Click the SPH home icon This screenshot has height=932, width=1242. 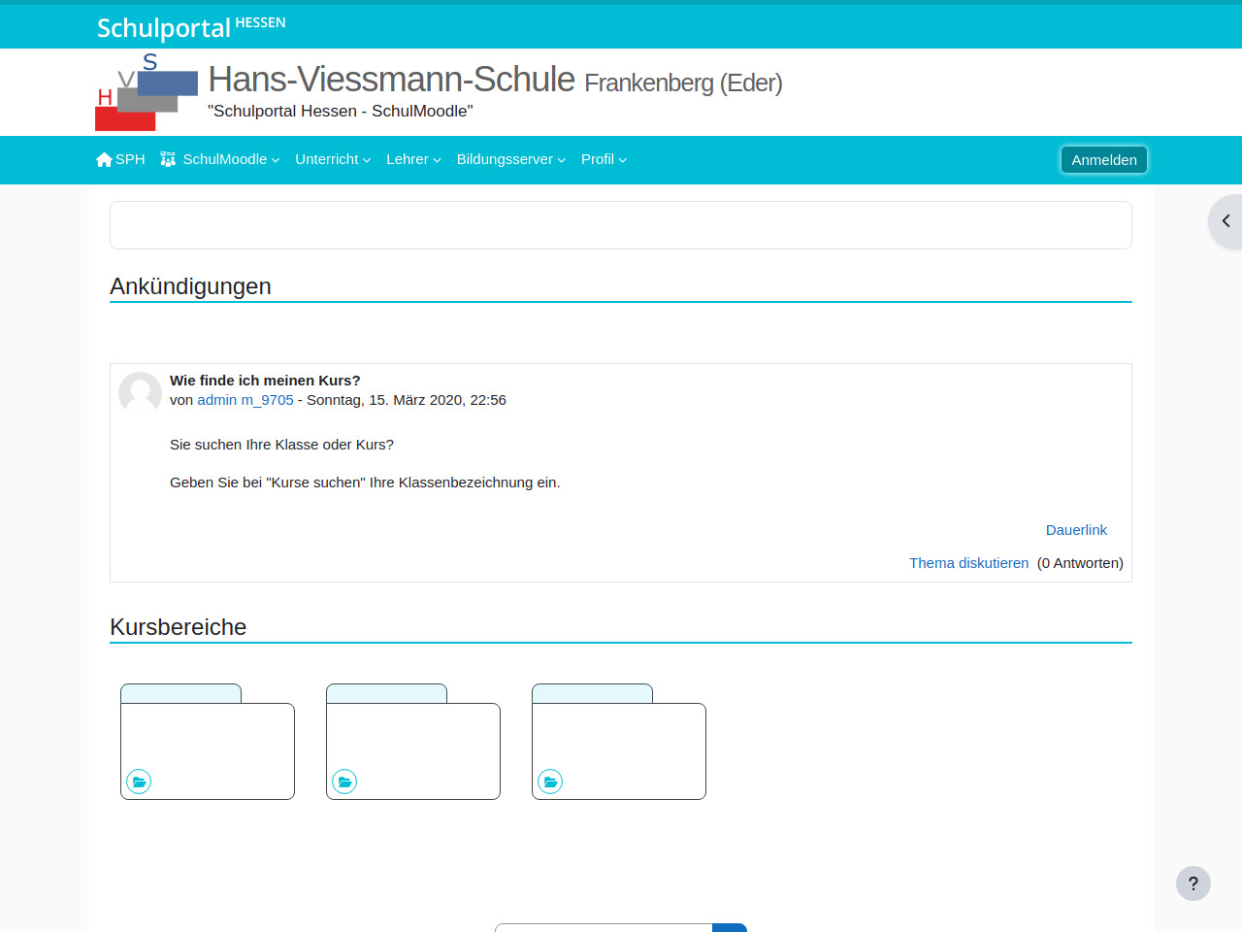point(104,159)
